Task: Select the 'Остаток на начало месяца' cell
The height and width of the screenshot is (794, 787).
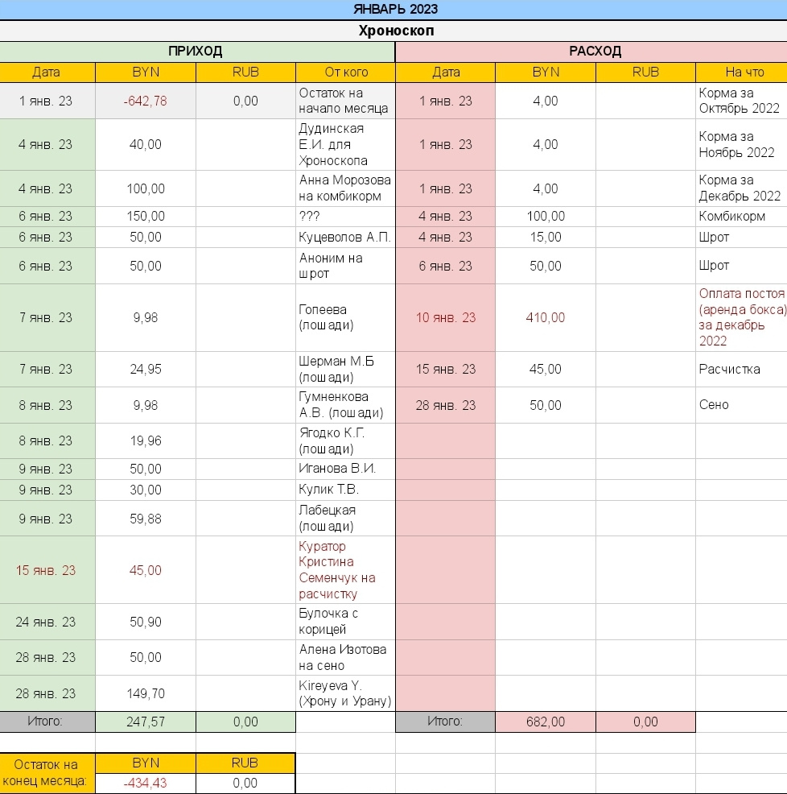Action: coord(345,101)
